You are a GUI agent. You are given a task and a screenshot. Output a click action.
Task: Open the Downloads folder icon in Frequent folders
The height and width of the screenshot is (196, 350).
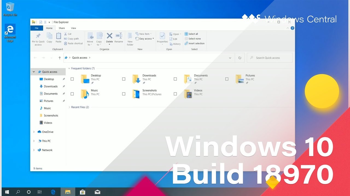pos(136,79)
